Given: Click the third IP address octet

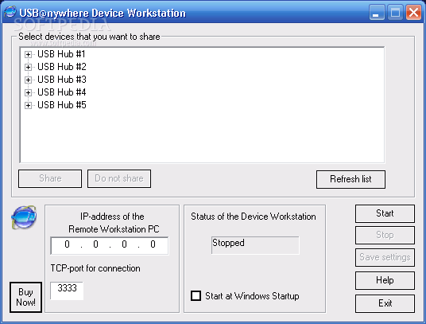Looking at the screenshot, I should point(124,244).
